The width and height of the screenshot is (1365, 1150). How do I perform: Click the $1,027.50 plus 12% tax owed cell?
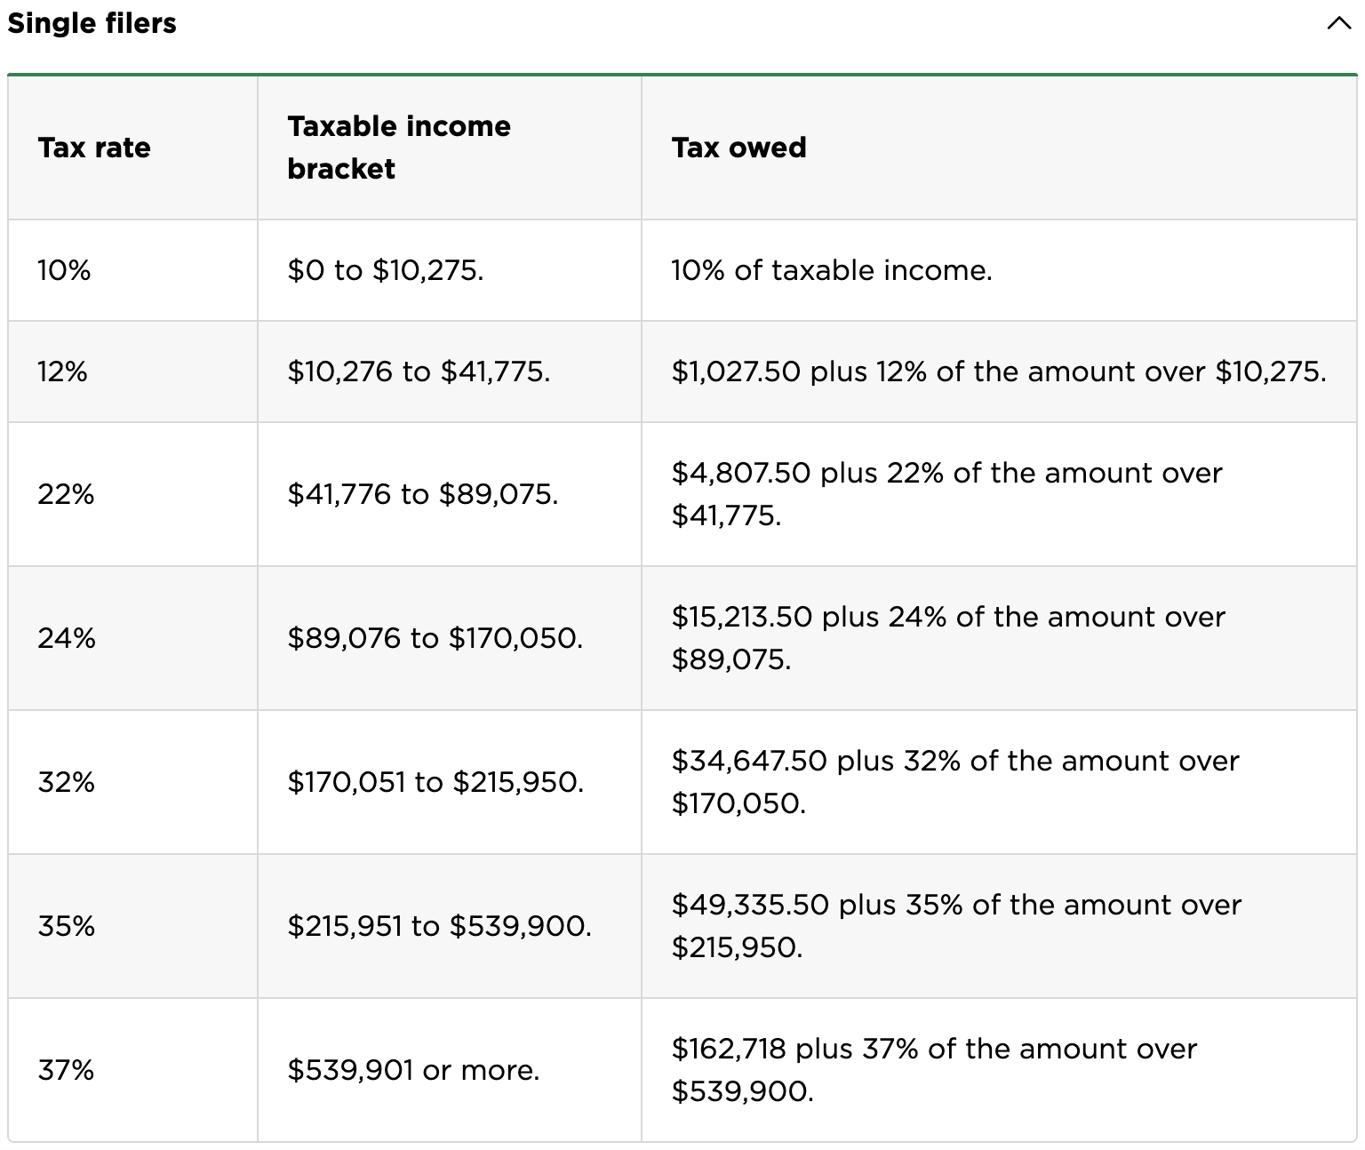(999, 371)
